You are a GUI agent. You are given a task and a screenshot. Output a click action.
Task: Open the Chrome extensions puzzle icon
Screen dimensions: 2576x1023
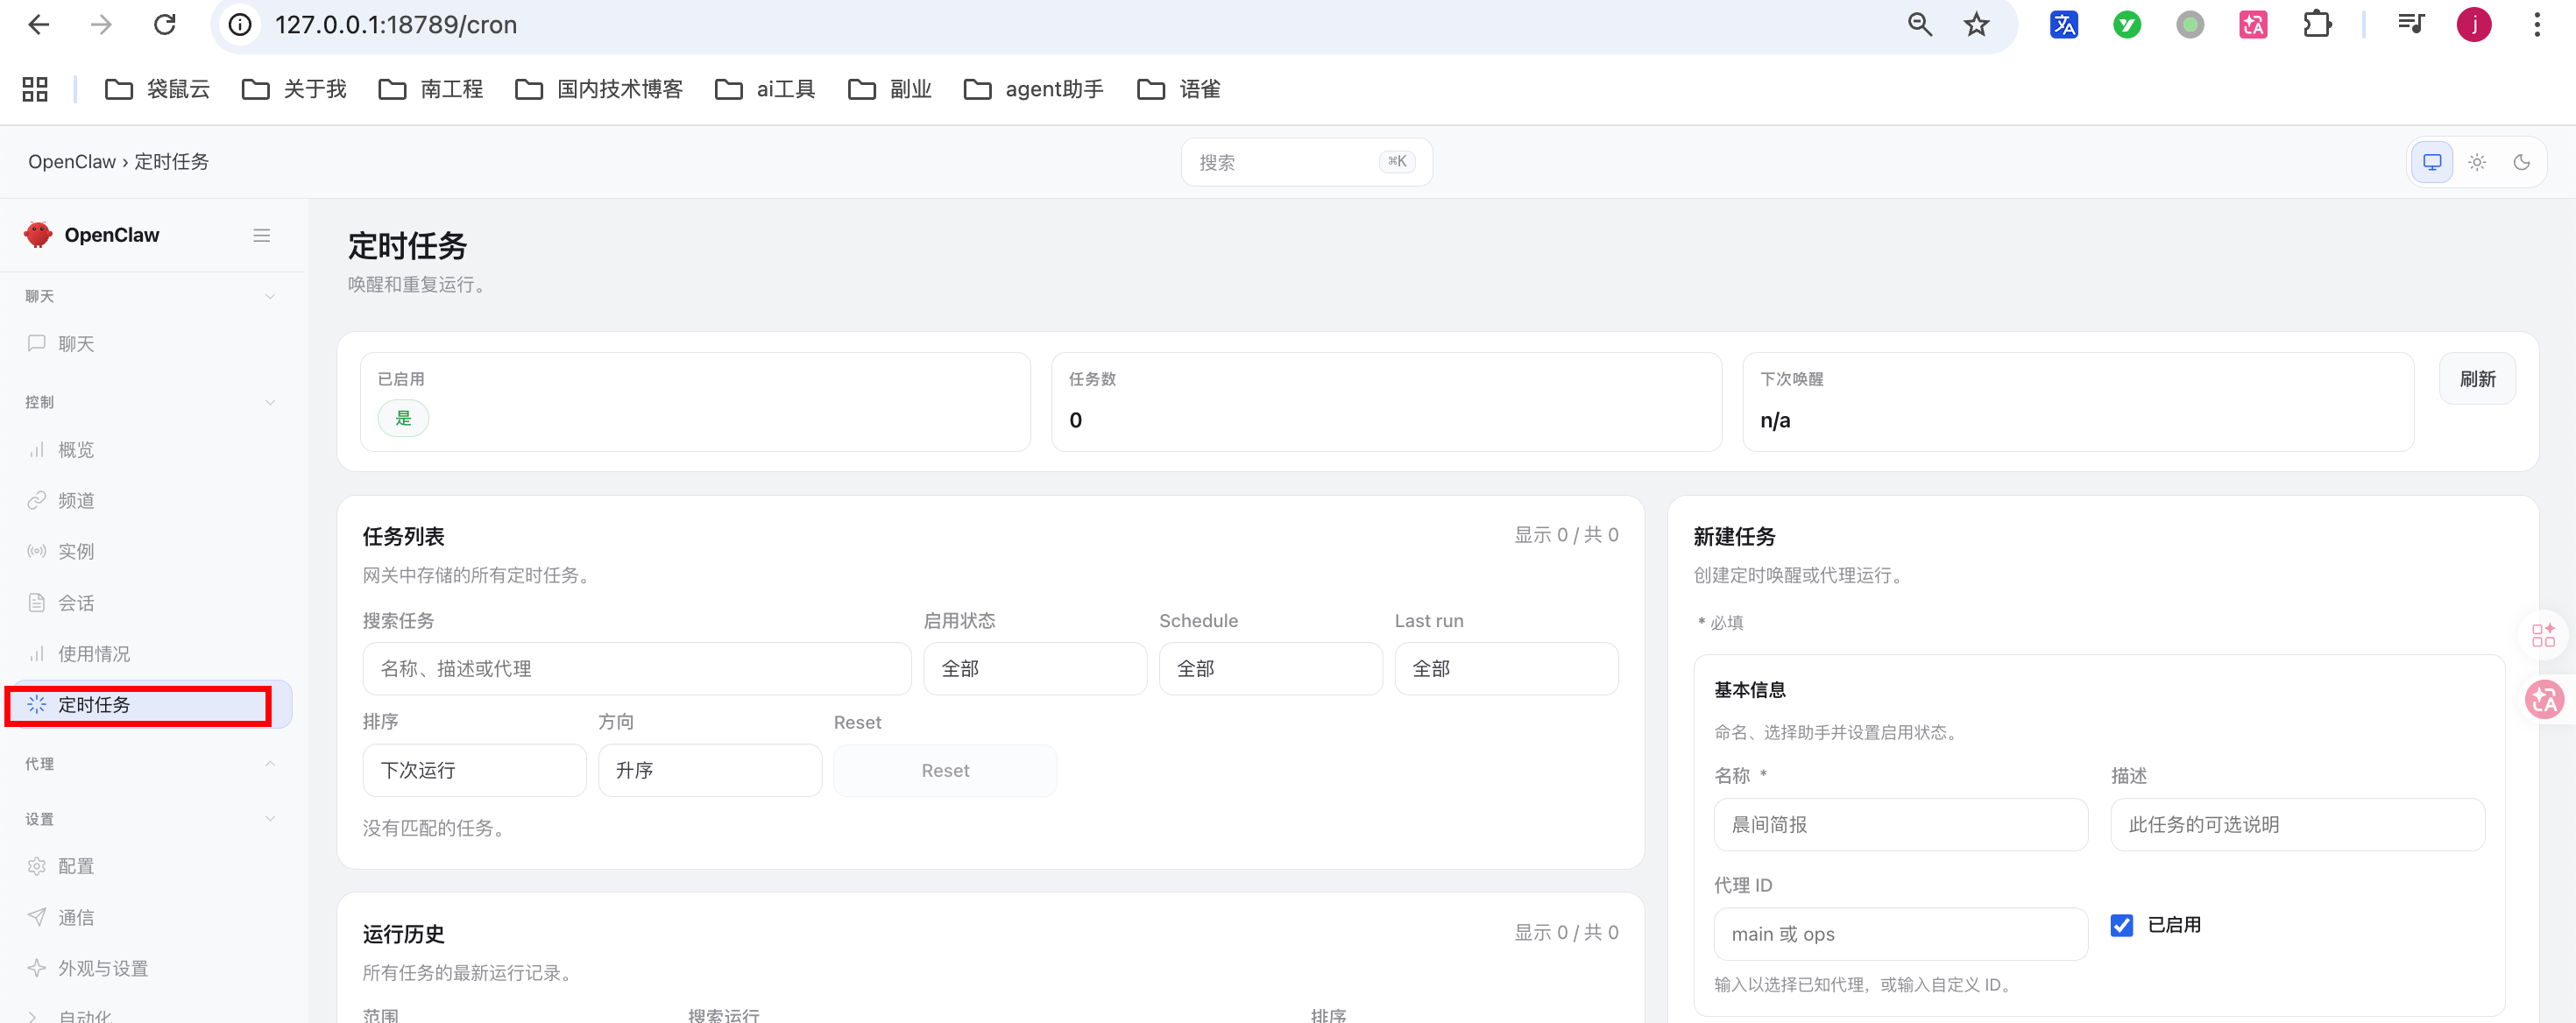click(2316, 24)
